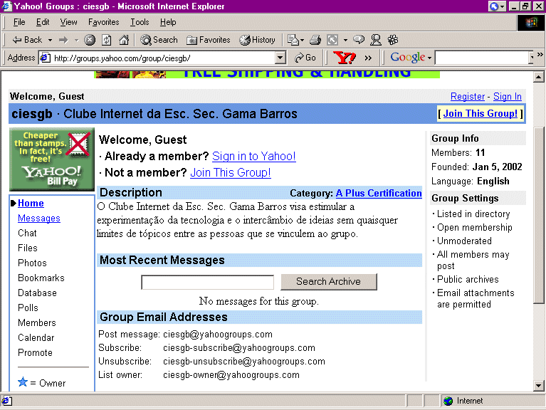The image size is (546, 410).
Task: Open the Help menu
Action: click(168, 22)
